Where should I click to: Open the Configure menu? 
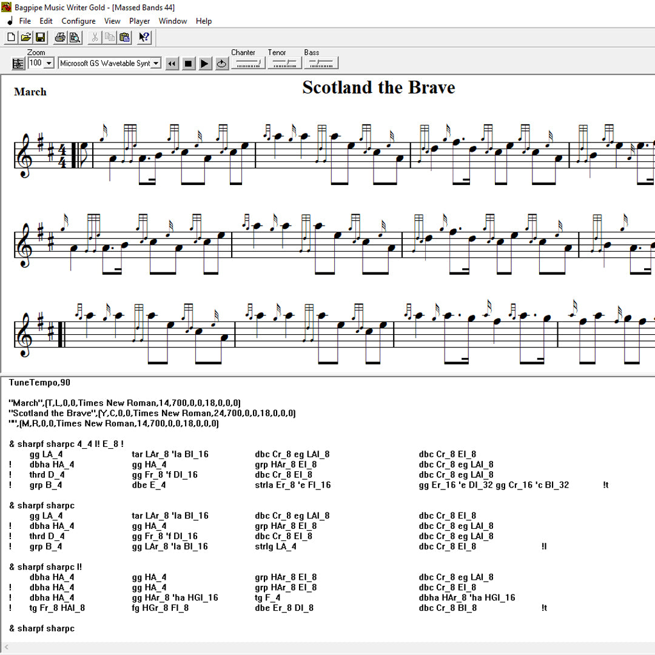78,21
